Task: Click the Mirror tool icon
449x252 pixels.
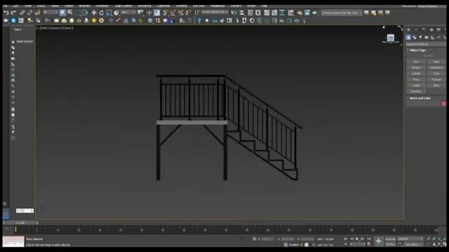Action: tap(234, 13)
